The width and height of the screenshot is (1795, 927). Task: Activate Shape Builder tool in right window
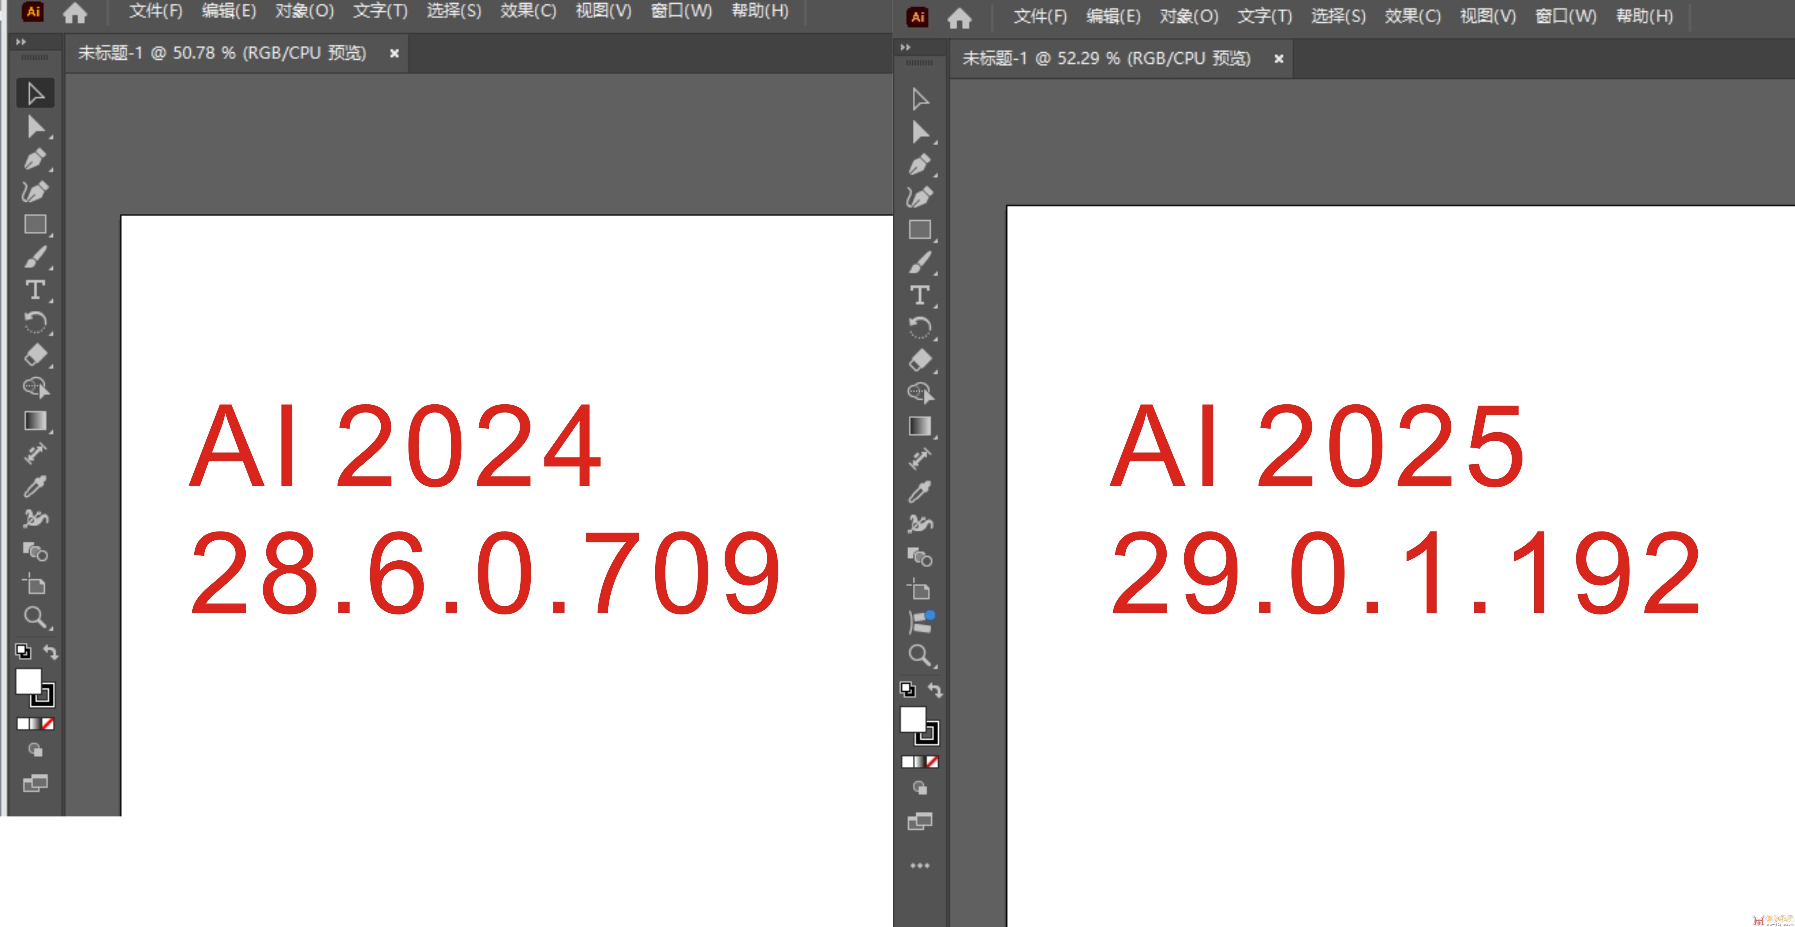(x=920, y=393)
